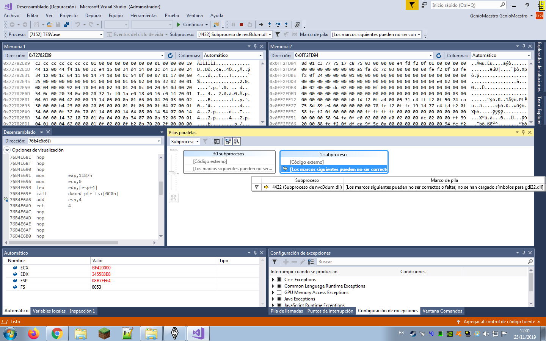This screenshot has width=546, height=341.
Task: Click Agregar al control de código fuente
Action: 499,322
